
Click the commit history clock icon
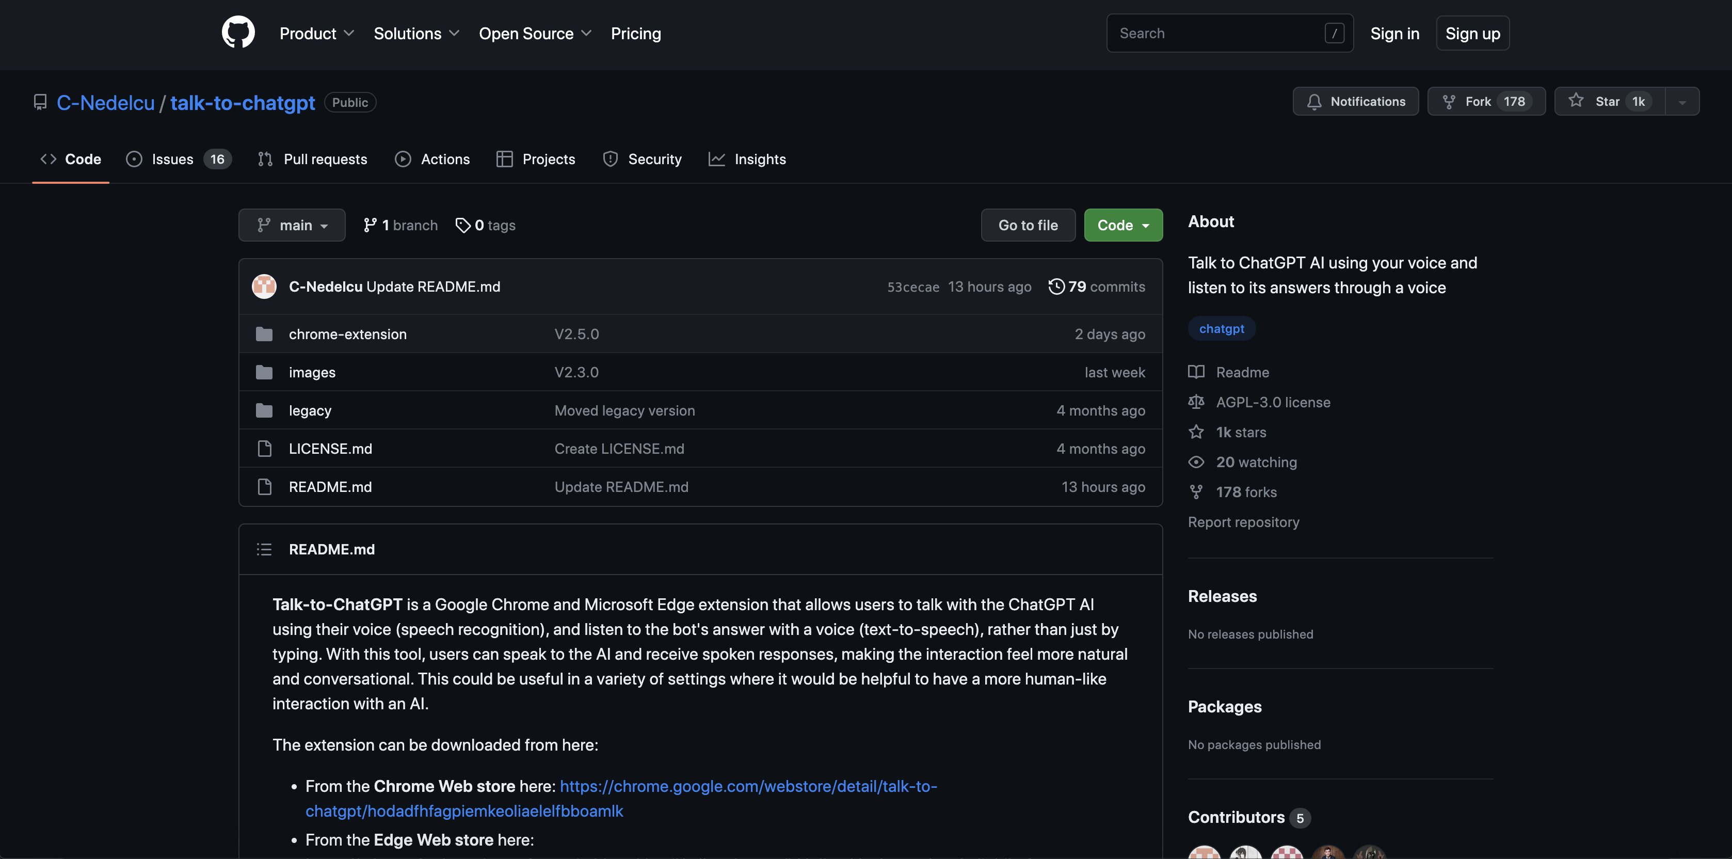coord(1056,287)
